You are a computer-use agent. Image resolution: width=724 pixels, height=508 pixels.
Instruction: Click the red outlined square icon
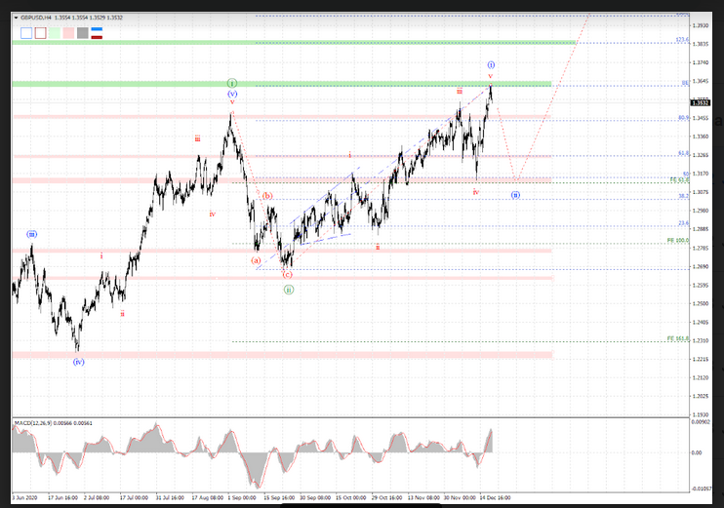(x=40, y=32)
